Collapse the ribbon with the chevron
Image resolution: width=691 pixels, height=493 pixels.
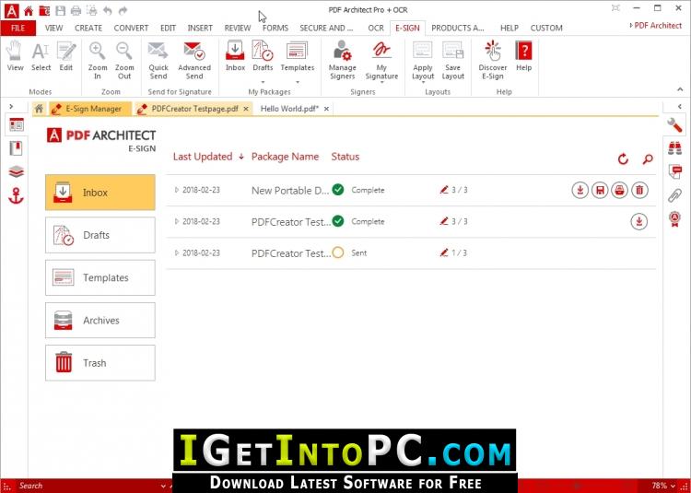(680, 90)
